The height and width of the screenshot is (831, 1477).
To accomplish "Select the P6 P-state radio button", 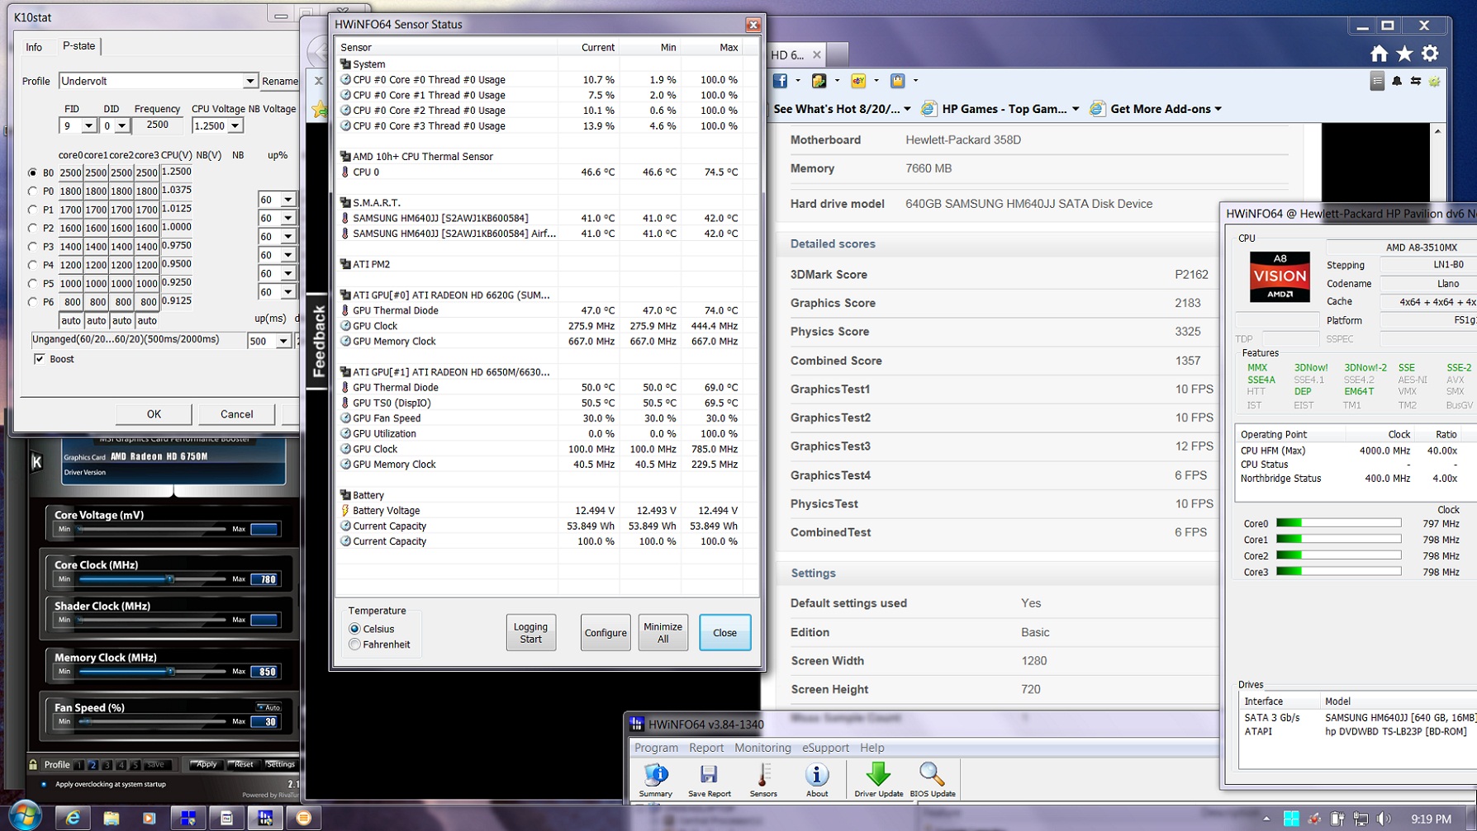I will [32, 302].
